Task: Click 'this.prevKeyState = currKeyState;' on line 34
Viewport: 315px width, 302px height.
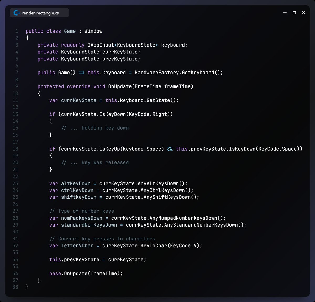Action: 98,259
